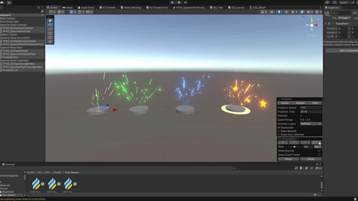Open the M_Tornado tab

point(107,7)
